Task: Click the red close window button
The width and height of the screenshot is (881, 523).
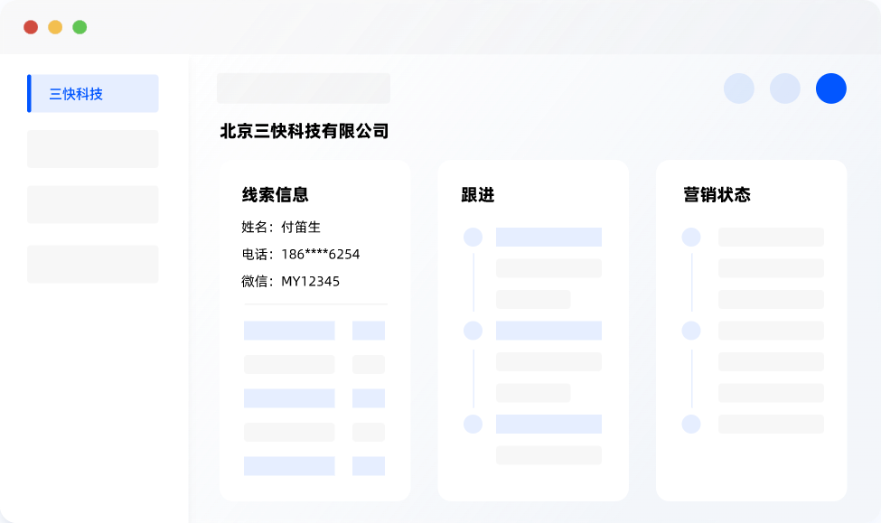Action: [x=31, y=27]
